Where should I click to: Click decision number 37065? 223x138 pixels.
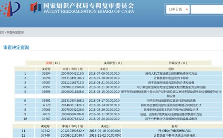(x=46, y=110)
